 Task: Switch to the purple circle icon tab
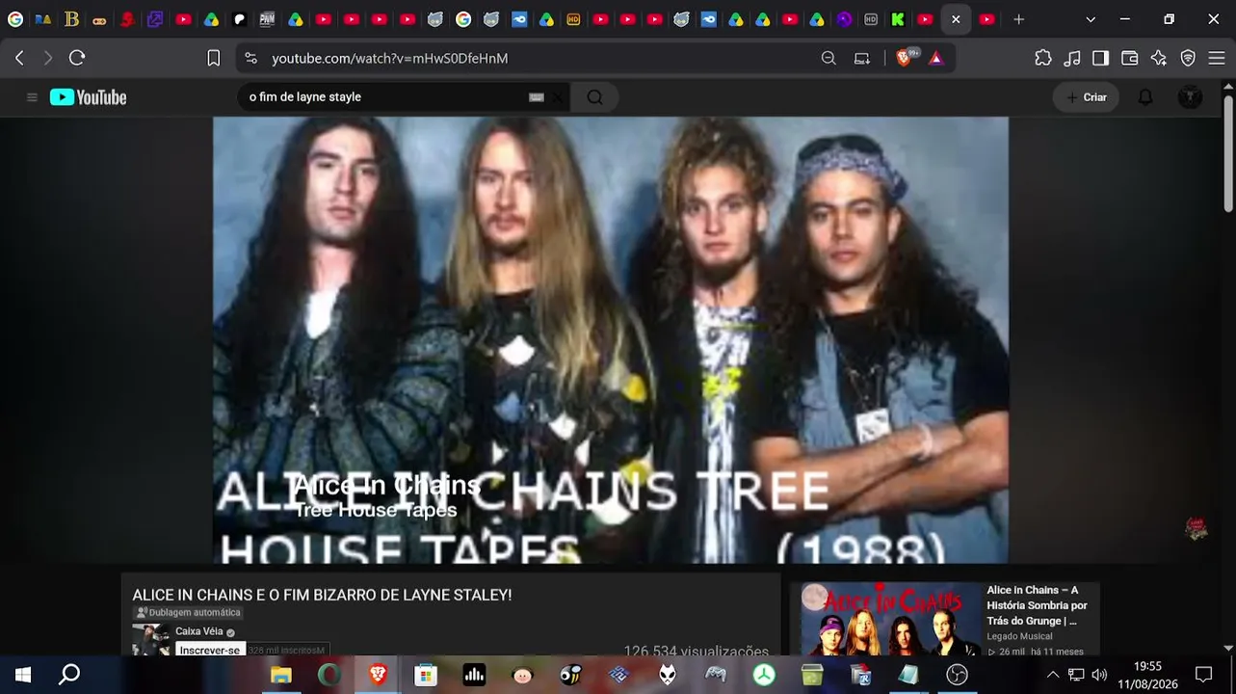tap(844, 19)
